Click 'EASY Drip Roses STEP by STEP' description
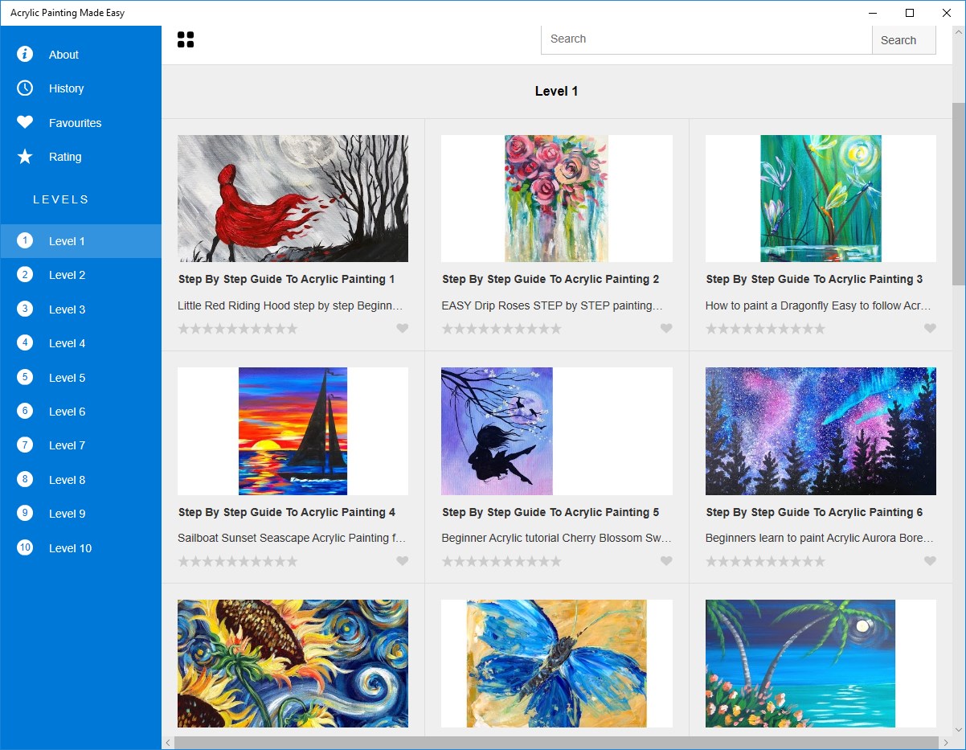Image resolution: width=966 pixels, height=750 pixels. [x=552, y=305]
